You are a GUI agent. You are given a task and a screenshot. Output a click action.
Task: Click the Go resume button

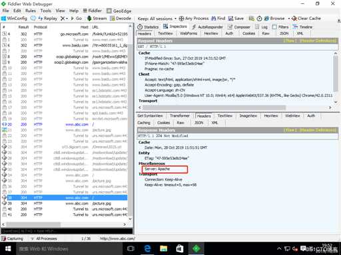click(77, 19)
